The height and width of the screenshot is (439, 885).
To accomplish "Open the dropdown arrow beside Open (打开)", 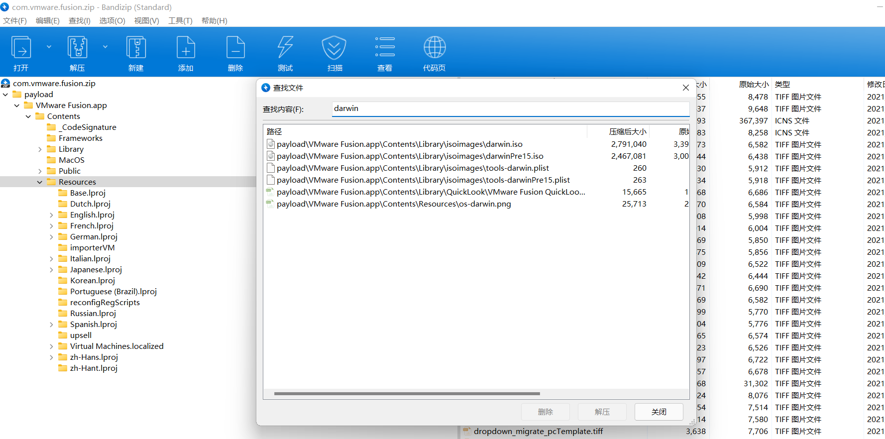I will click(x=49, y=47).
